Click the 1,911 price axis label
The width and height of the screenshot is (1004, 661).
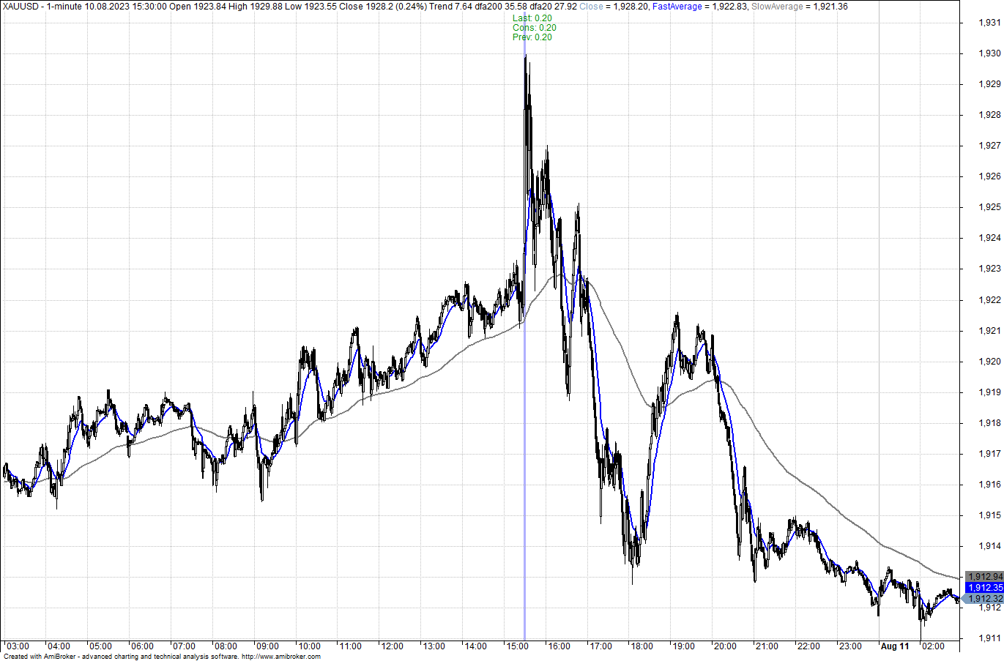[989, 638]
